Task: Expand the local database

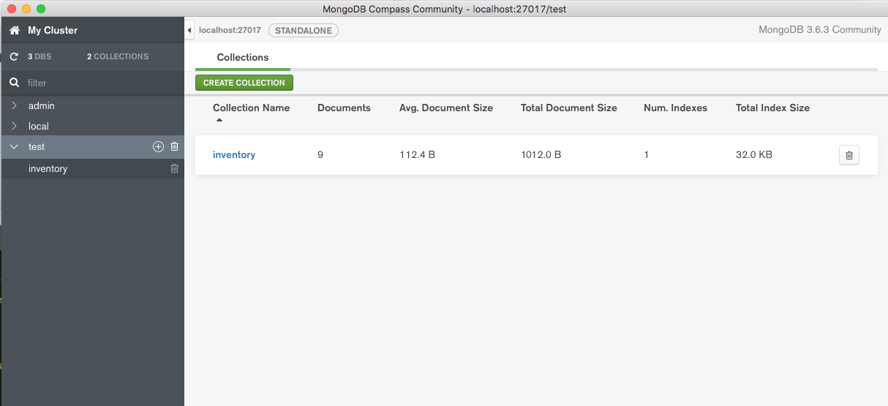Action: 14,126
